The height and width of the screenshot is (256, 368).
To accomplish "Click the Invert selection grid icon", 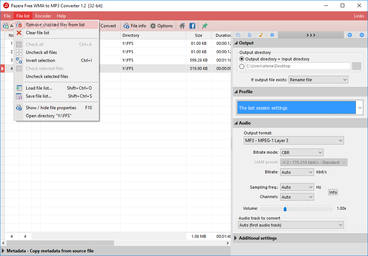I will coord(19,60).
